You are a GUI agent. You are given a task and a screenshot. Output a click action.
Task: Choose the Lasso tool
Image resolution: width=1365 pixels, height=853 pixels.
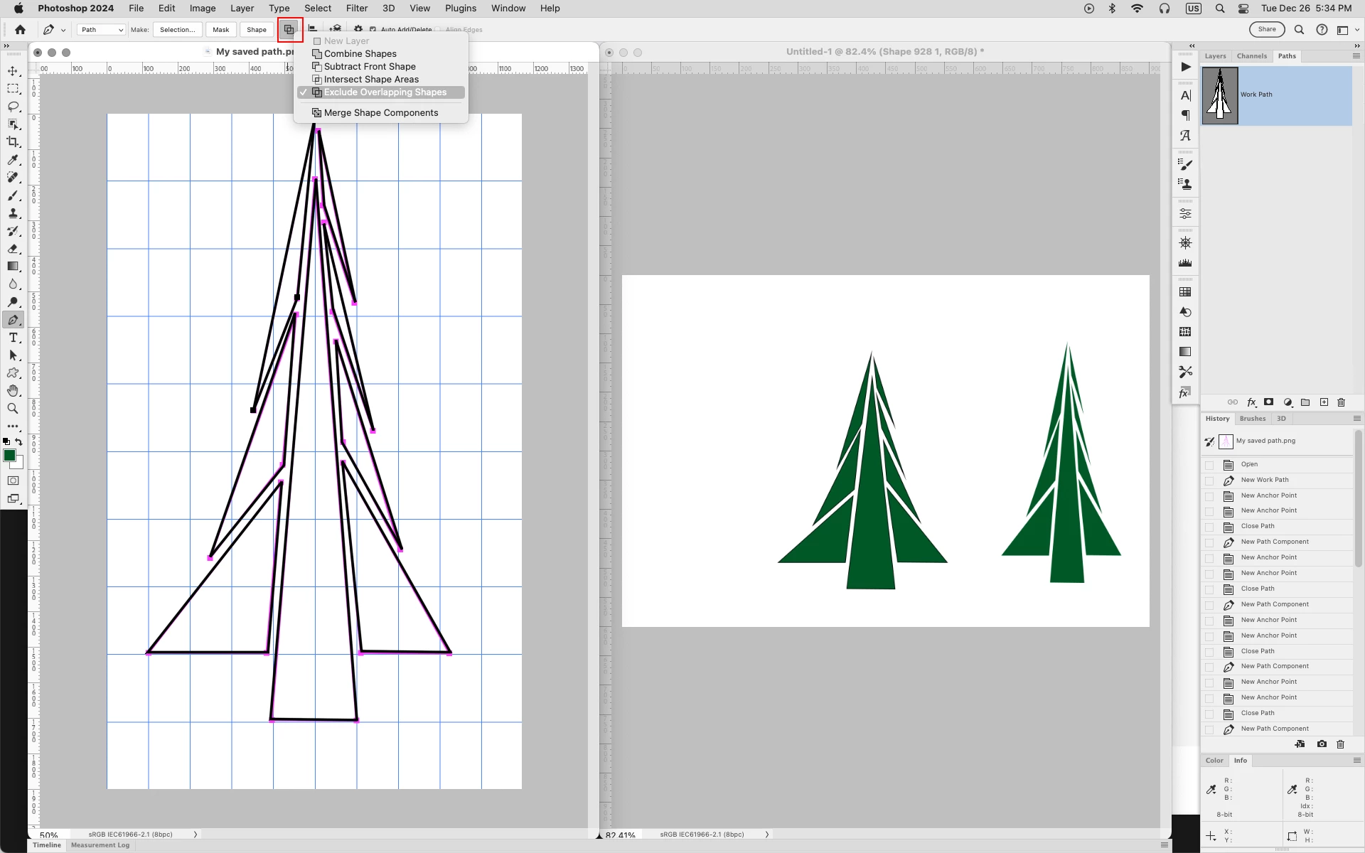[x=13, y=107]
